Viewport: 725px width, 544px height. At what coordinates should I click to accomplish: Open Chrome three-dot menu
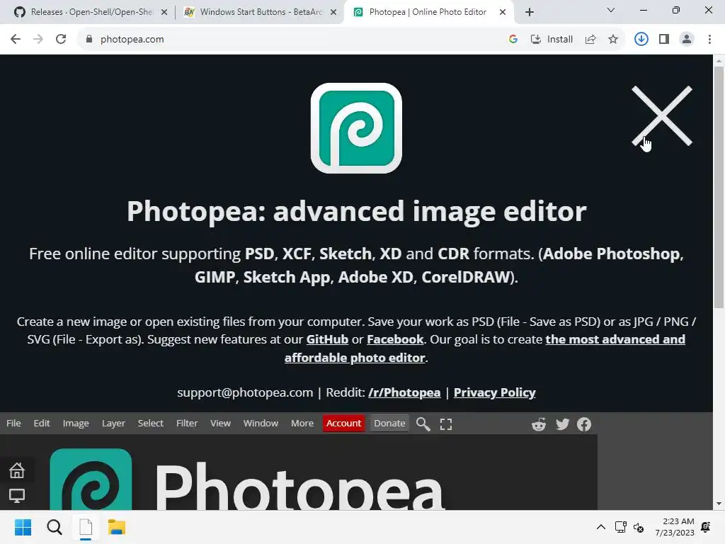pos(709,40)
